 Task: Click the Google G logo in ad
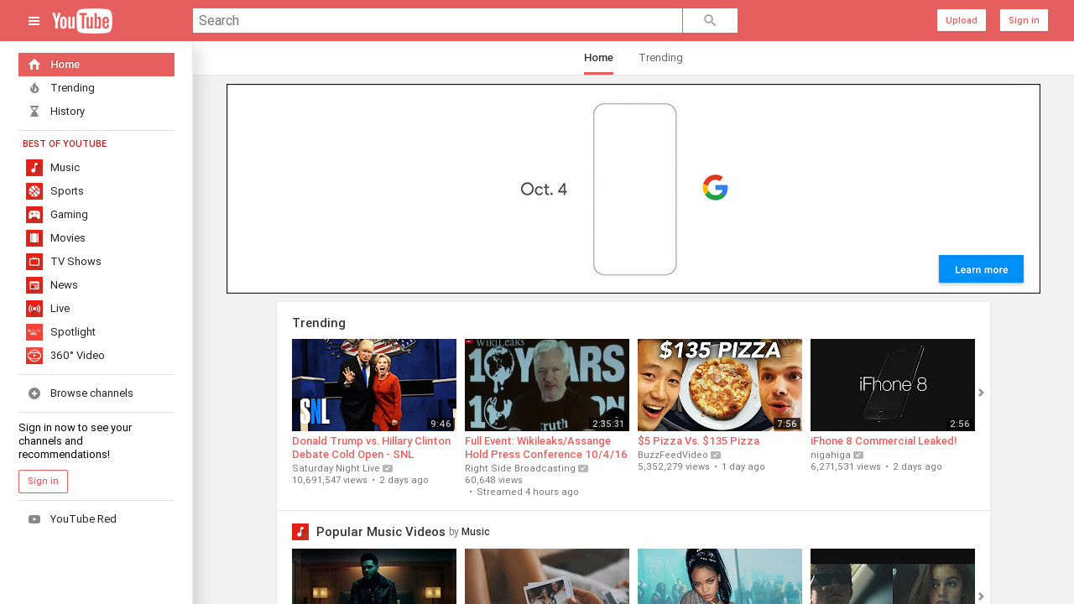pyautogui.click(x=715, y=188)
